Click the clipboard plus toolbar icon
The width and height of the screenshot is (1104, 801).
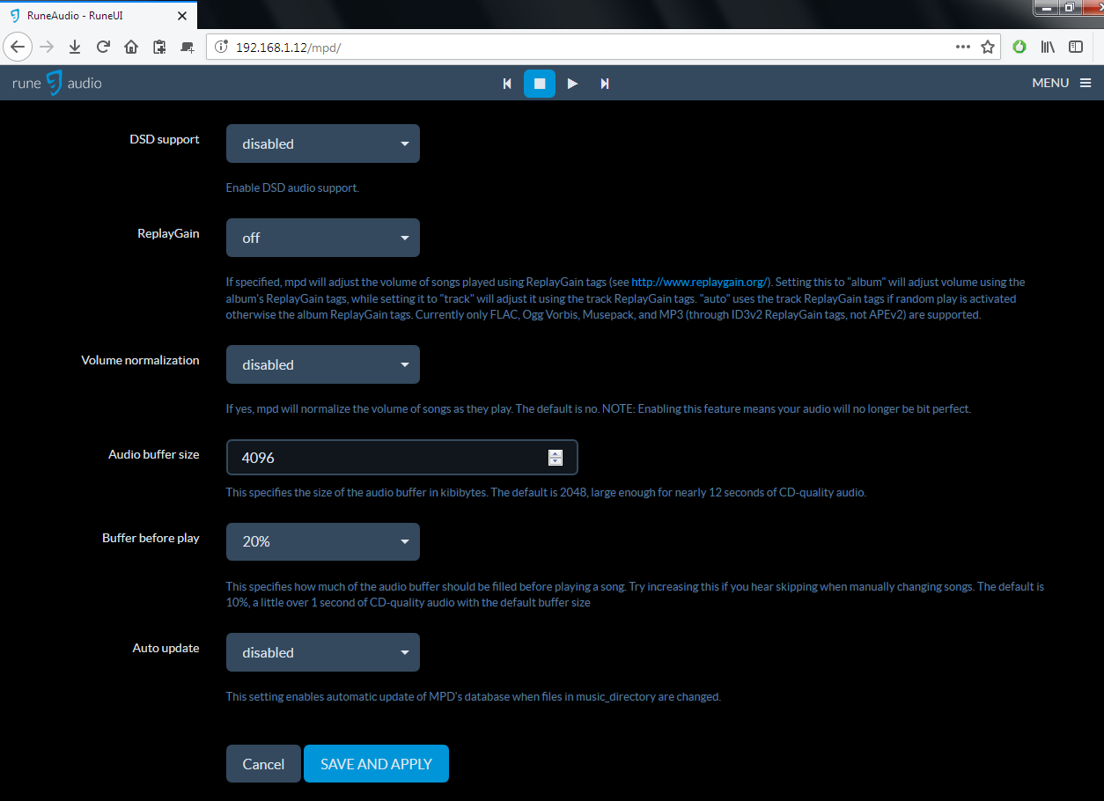click(159, 47)
